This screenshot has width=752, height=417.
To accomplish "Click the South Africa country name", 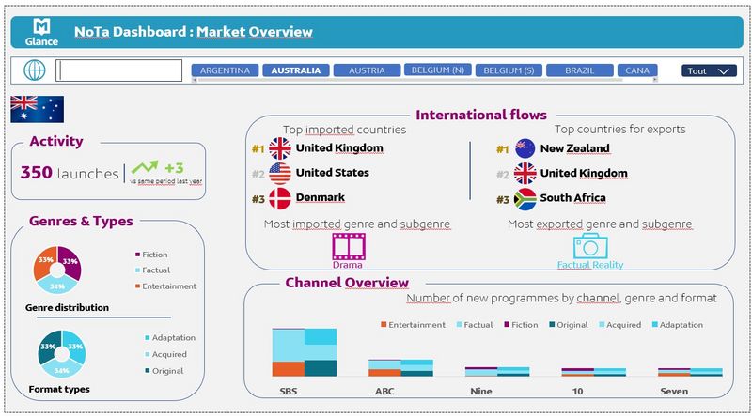I will click(573, 197).
